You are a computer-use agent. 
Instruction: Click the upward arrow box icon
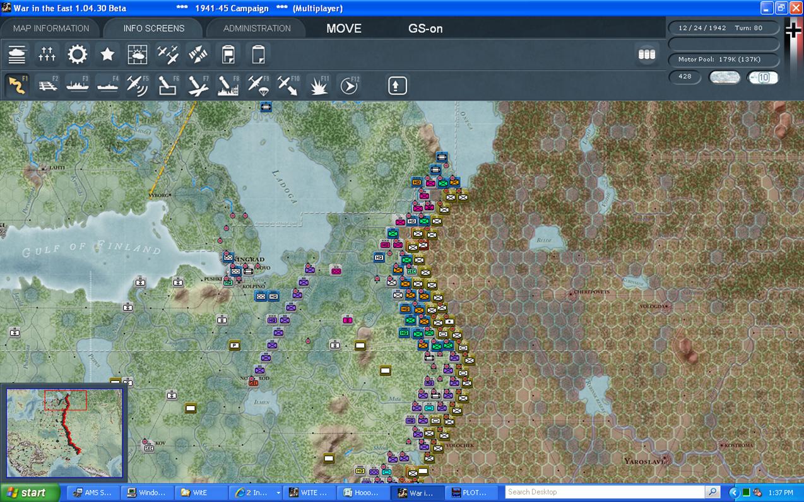tap(397, 85)
